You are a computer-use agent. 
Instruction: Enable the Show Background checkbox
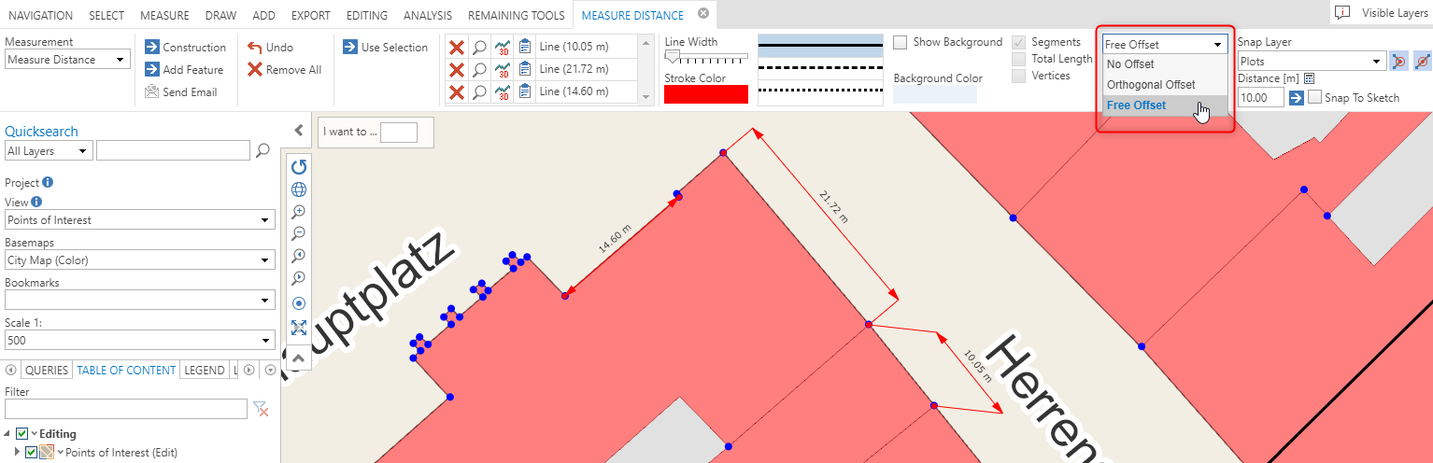click(901, 42)
